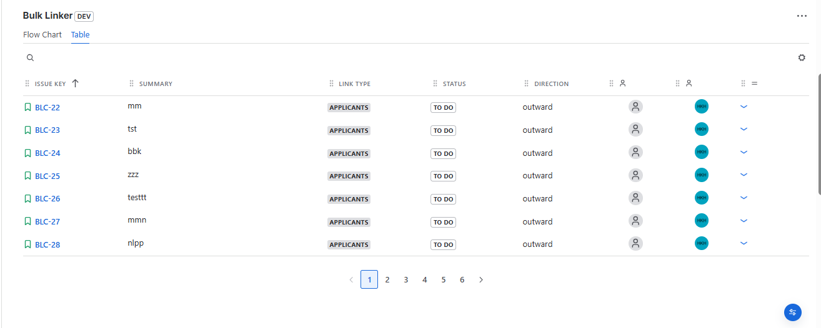Viewport: 821px width, 328px height.
Task: Click the HKH reporter avatar in BLC-25 row
Action: click(702, 175)
